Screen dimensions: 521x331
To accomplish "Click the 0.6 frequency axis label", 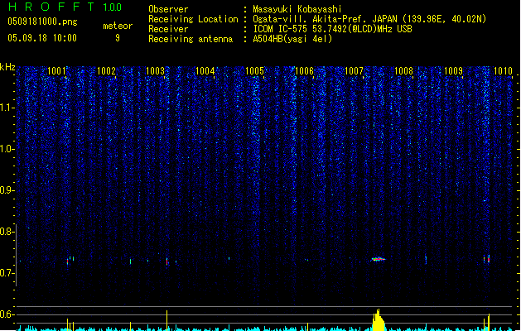I will click(x=7, y=314).
